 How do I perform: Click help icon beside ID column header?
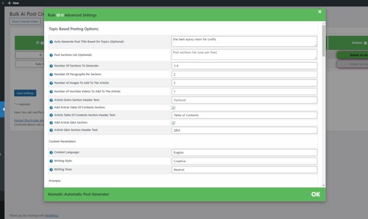[42, 43]
